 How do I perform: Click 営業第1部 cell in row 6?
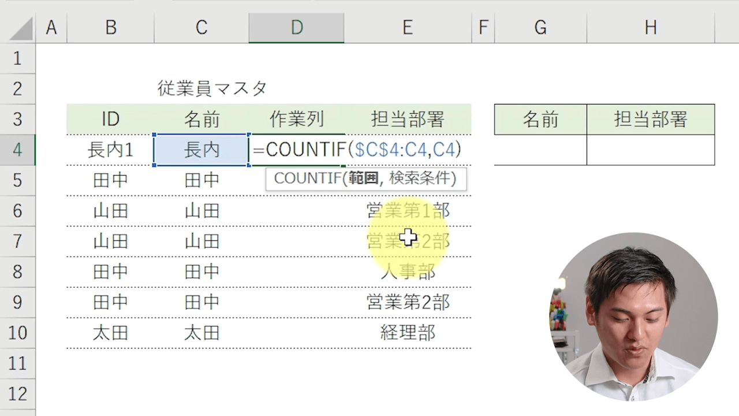click(408, 211)
